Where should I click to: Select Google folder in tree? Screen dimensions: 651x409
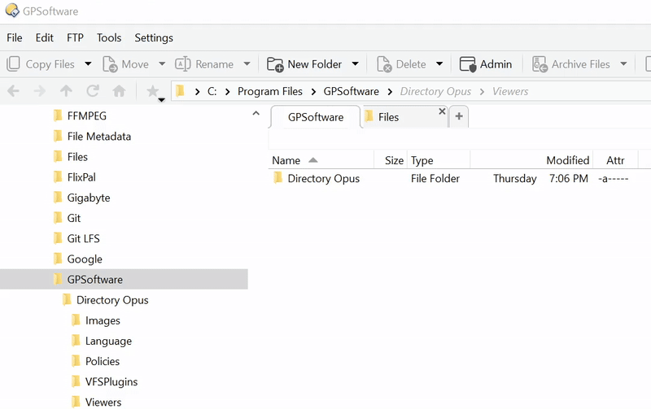pyautogui.click(x=85, y=259)
